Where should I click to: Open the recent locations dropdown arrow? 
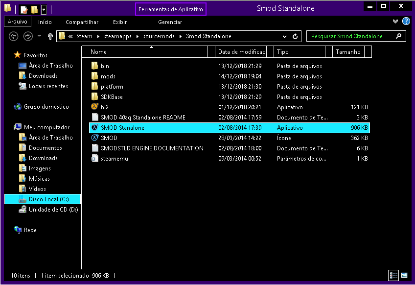(40, 36)
